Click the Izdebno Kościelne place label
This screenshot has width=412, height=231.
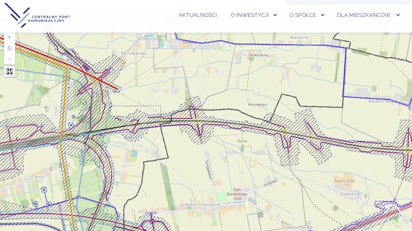point(200,204)
